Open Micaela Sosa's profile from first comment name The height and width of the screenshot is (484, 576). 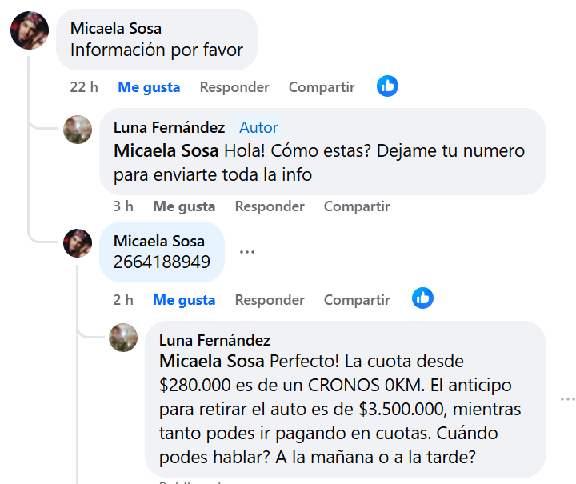point(116,28)
